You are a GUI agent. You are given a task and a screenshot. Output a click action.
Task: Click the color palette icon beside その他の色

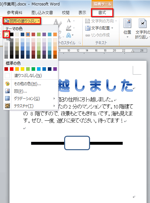[7, 84]
